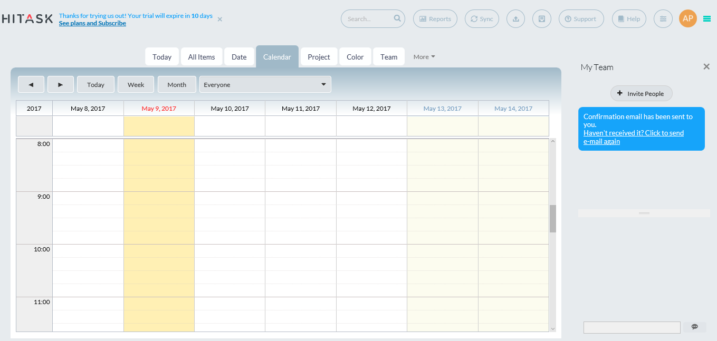Switch to the Project tab

(x=319, y=57)
